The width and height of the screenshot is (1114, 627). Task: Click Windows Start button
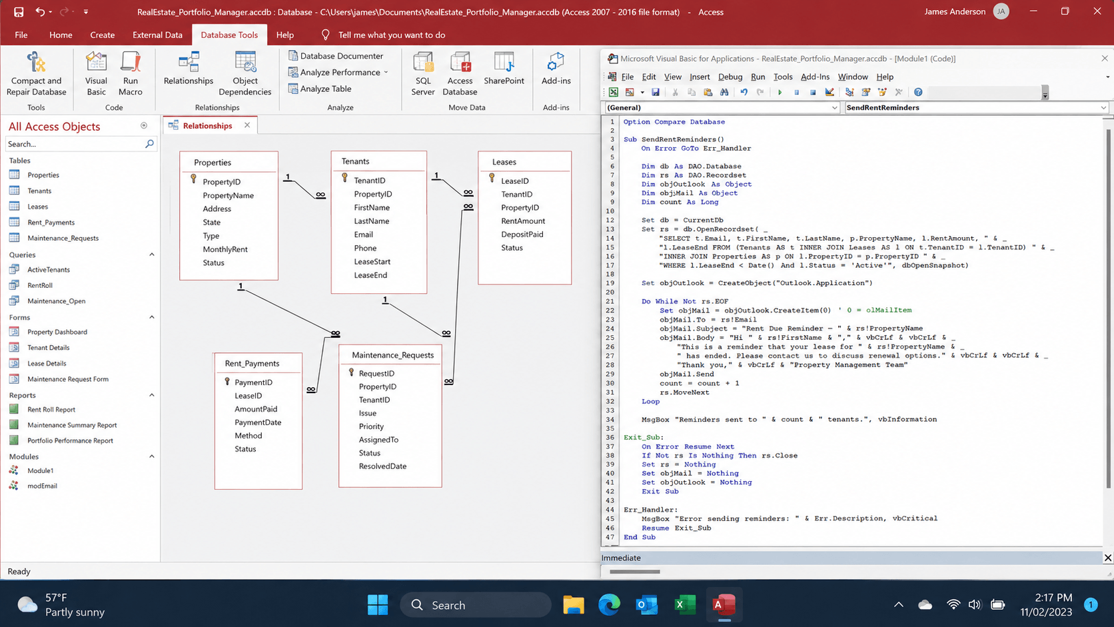[x=378, y=605]
